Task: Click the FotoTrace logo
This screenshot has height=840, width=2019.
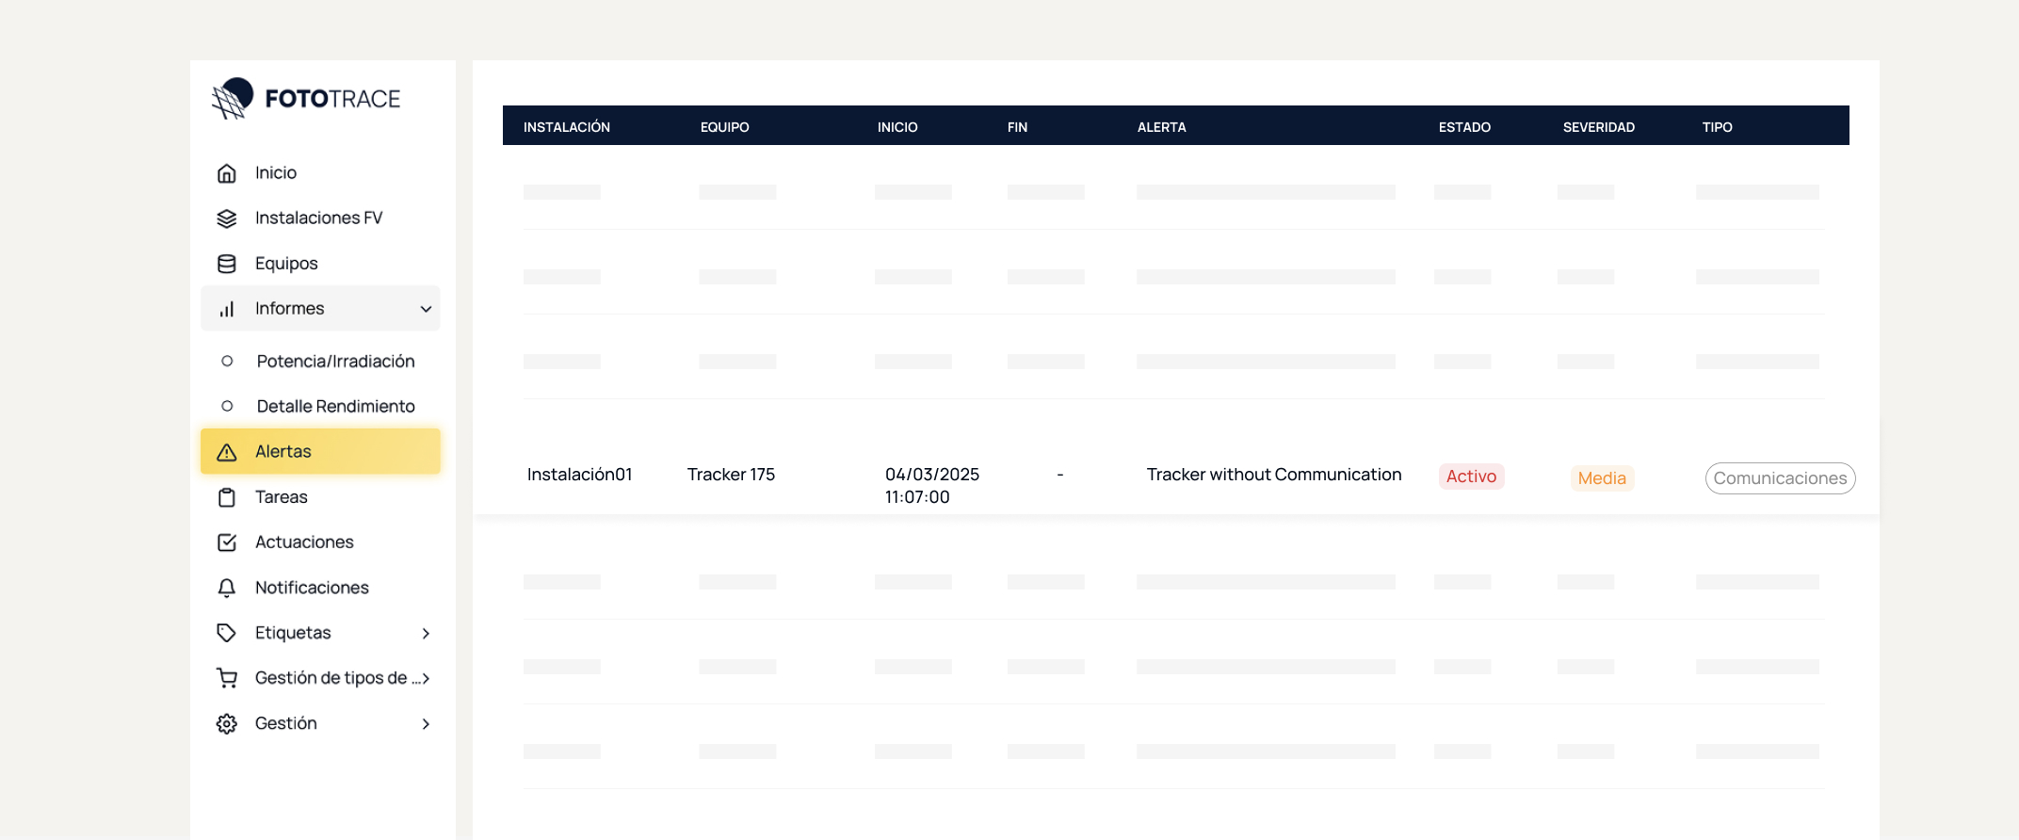Action: [x=306, y=99]
